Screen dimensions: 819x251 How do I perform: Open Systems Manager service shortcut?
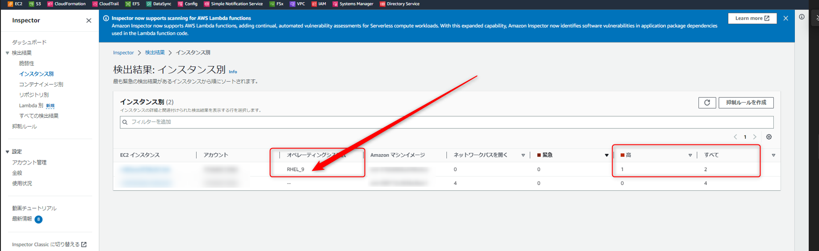pyautogui.click(x=353, y=4)
